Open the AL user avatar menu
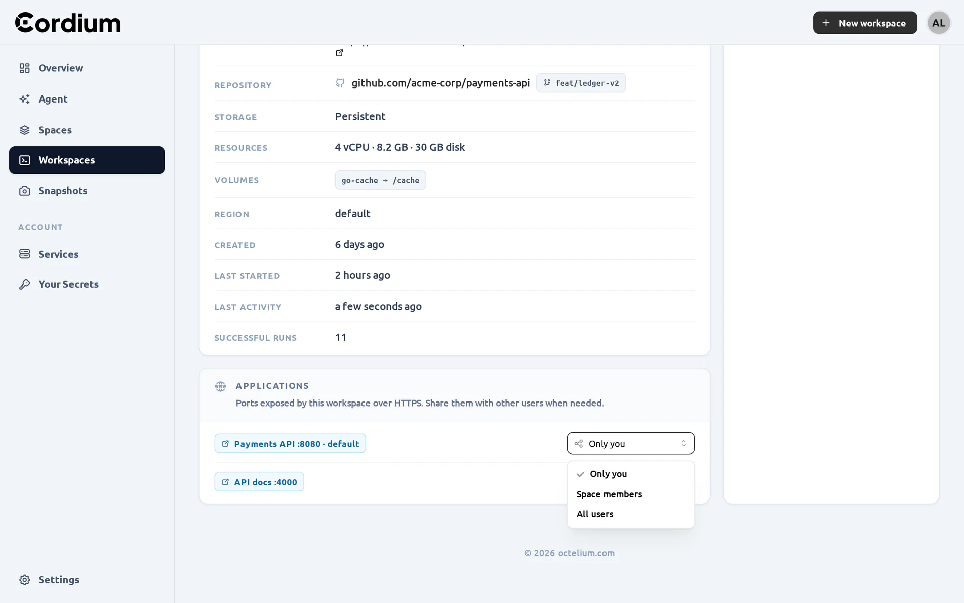 click(939, 23)
